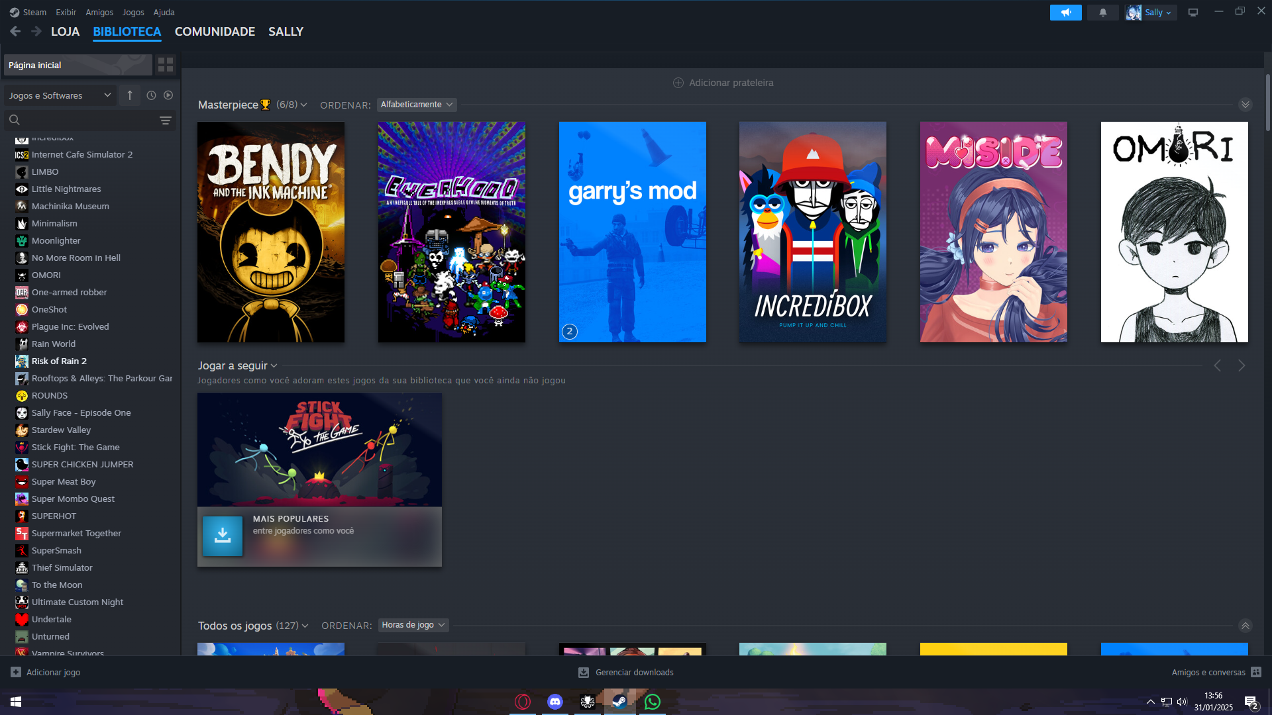Click the Big Picture mode monitor icon
Viewport: 1272px width, 715px height.
[1192, 13]
